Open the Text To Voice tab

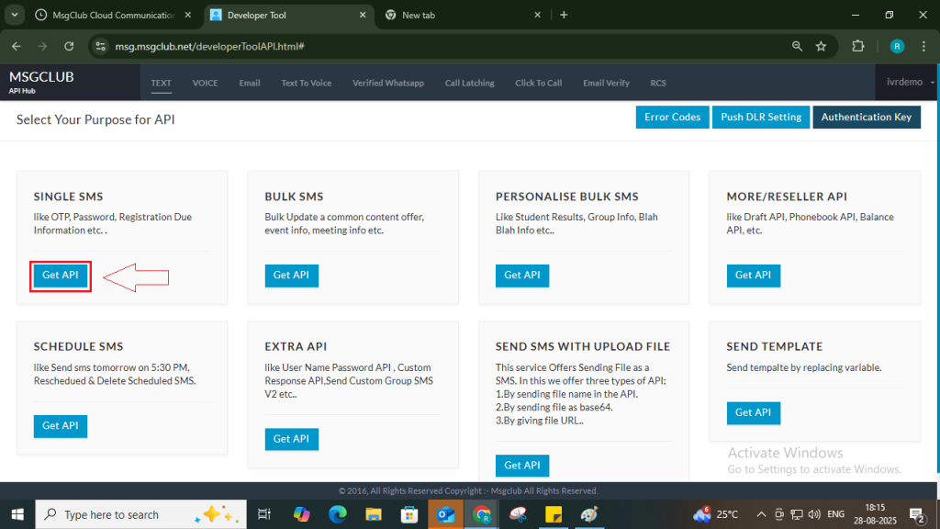tap(307, 84)
